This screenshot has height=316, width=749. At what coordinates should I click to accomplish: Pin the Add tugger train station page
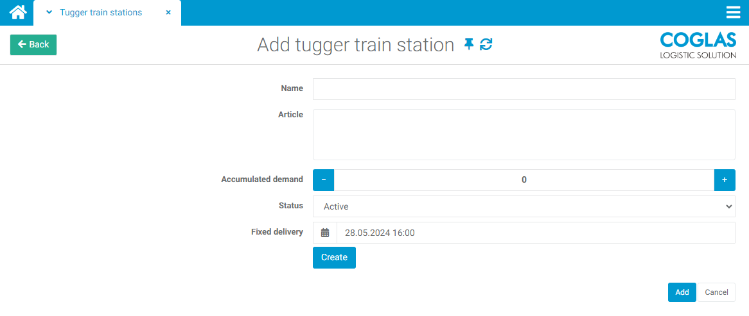coord(469,44)
